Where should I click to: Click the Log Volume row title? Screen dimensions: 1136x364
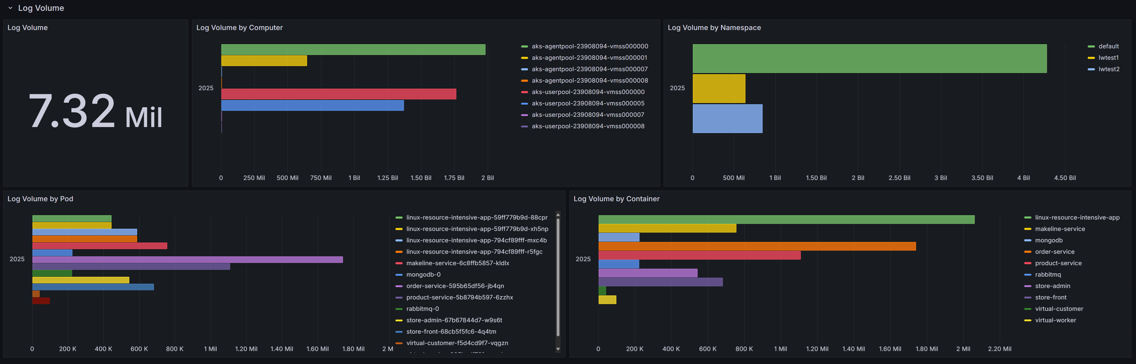click(41, 8)
